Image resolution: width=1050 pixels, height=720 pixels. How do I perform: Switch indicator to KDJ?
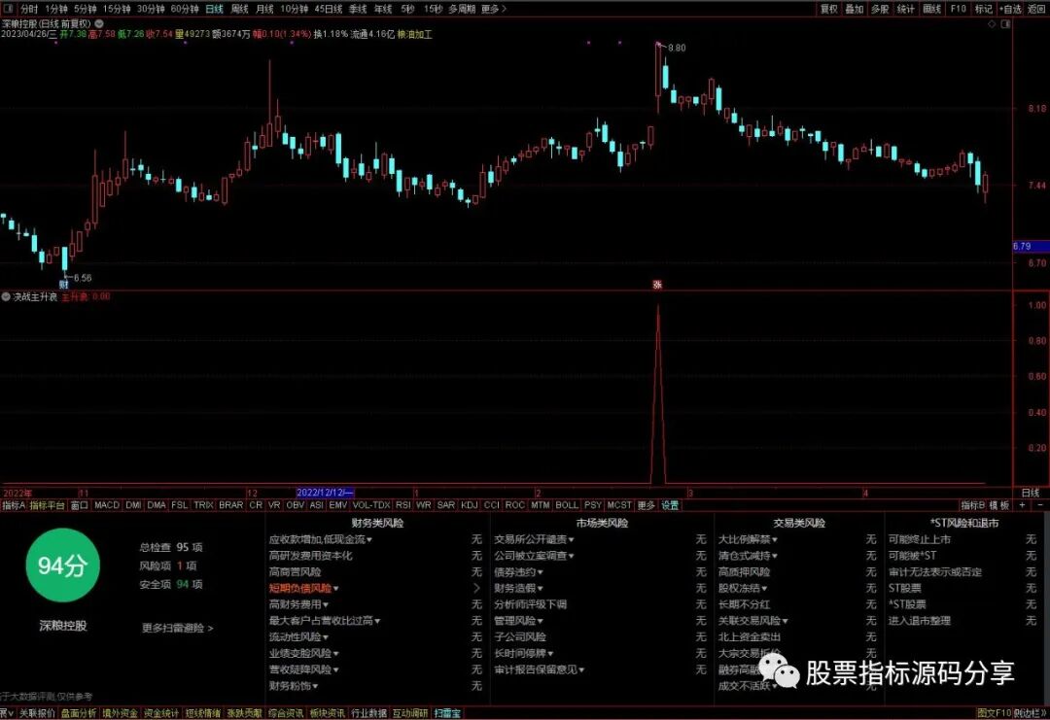coord(470,505)
